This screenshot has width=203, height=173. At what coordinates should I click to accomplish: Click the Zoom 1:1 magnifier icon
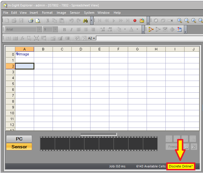[201, 21]
